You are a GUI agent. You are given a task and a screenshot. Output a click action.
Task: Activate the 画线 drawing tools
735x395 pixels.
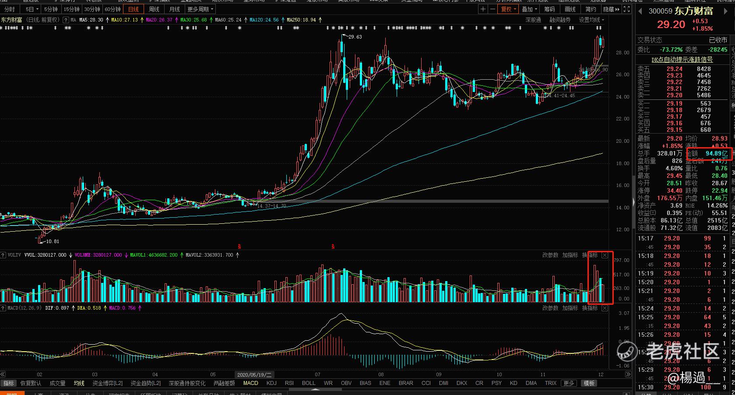pyautogui.click(x=570, y=9)
